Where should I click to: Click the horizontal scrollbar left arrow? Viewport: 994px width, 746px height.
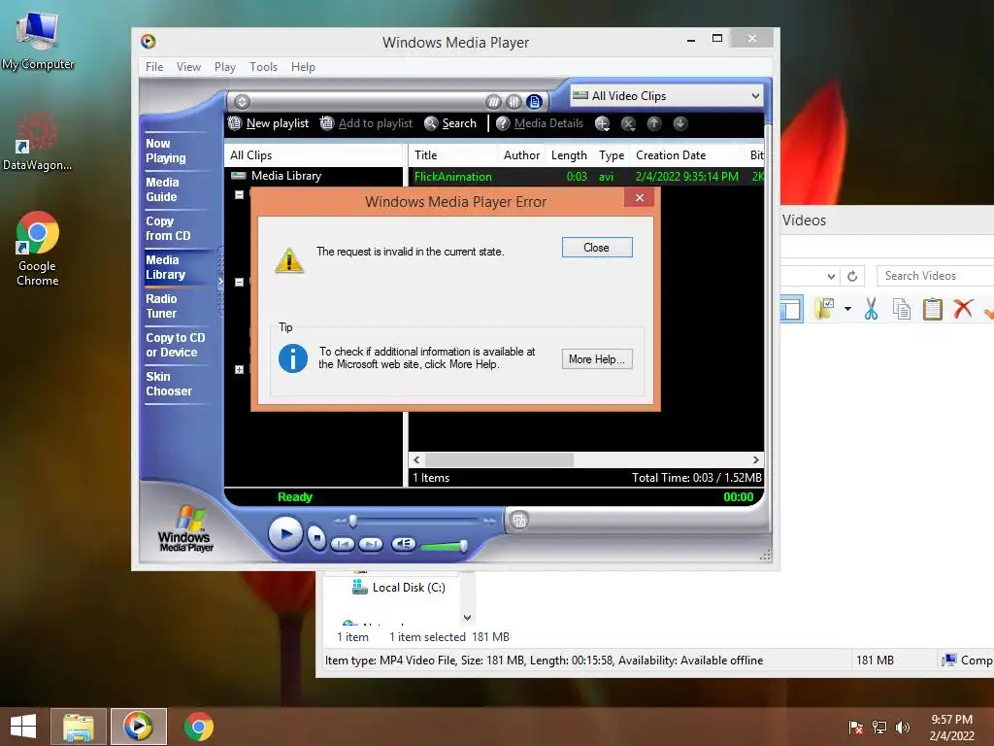click(416, 459)
